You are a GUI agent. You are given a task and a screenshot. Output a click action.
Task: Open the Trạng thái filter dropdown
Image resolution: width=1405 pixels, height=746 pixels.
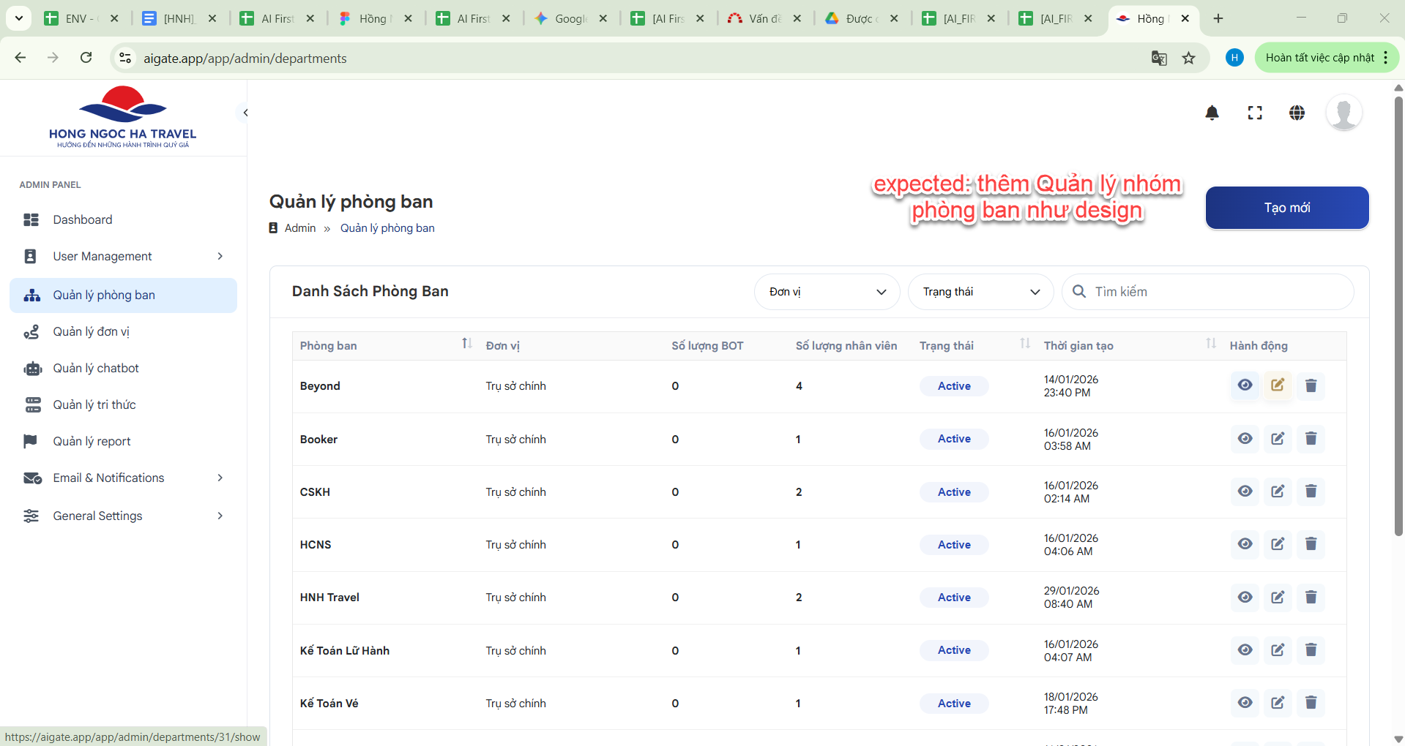980,292
